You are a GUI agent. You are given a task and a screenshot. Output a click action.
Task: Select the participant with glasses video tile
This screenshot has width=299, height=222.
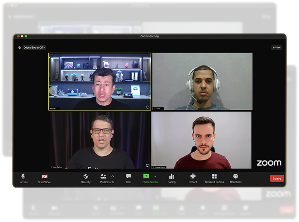99,140
